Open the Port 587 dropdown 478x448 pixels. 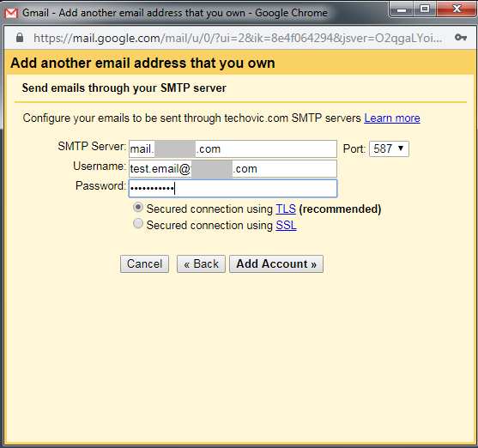click(x=389, y=148)
